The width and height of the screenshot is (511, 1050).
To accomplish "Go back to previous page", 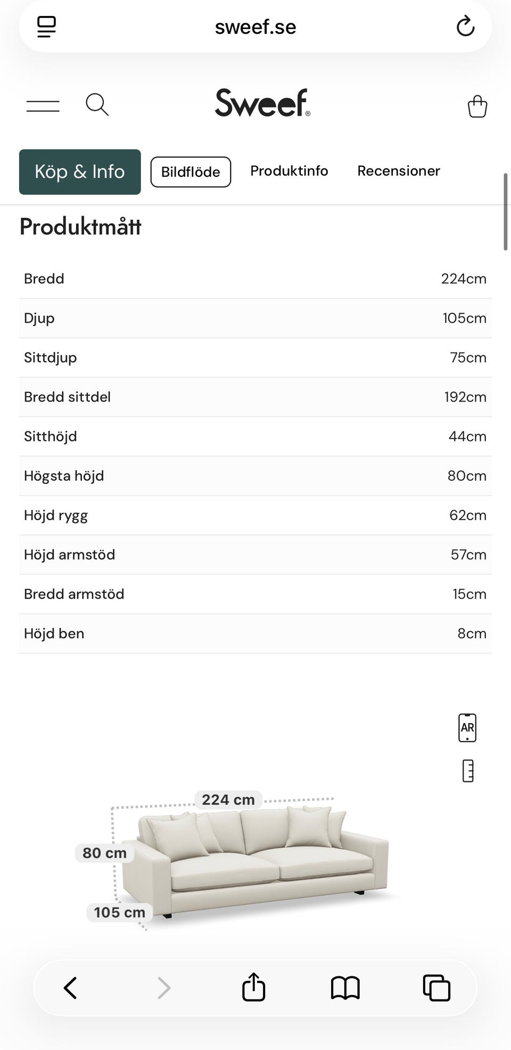I will [70, 988].
